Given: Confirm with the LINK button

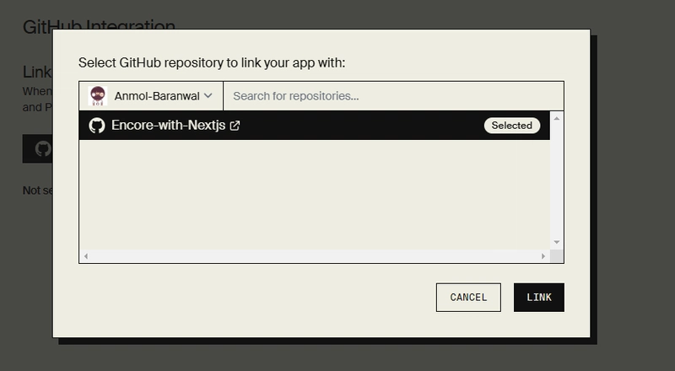Looking at the screenshot, I should (x=538, y=298).
